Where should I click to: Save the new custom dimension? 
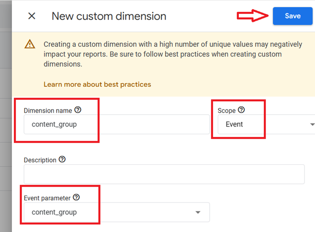click(x=292, y=16)
